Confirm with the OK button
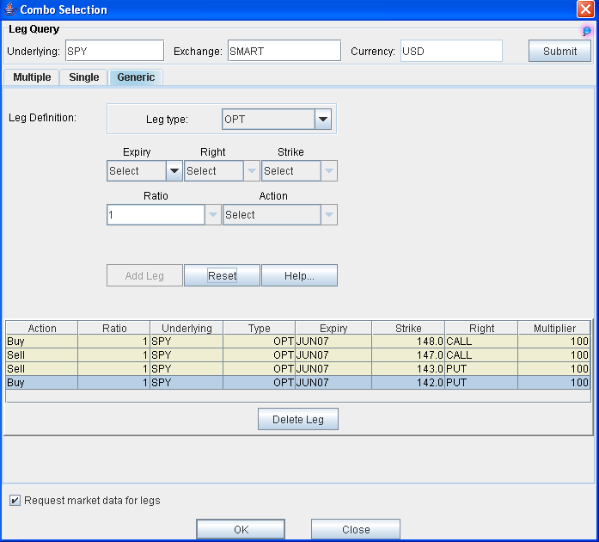The image size is (599, 542). (241, 529)
